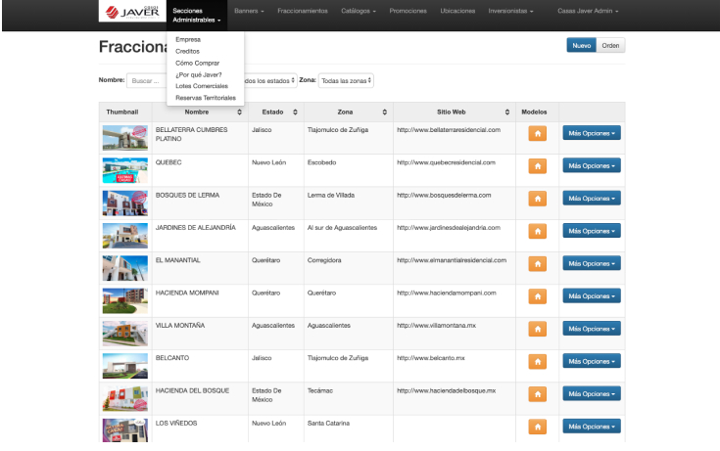Click the home icon for VILLA MONTAÑA
The image size is (720, 451).
coord(537,329)
